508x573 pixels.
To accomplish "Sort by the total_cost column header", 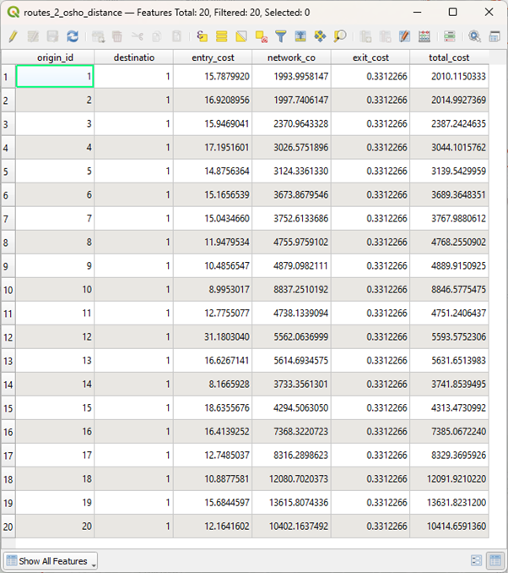I will [448, 57].
